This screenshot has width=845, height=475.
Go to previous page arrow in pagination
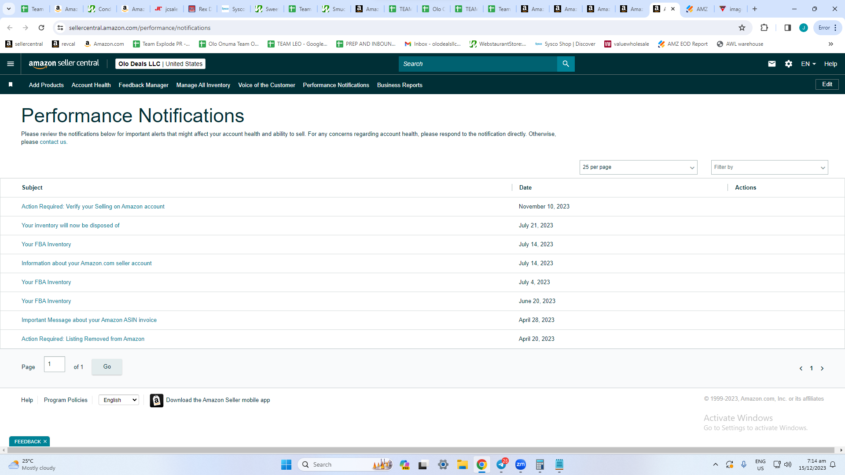[x=801, y=369]
